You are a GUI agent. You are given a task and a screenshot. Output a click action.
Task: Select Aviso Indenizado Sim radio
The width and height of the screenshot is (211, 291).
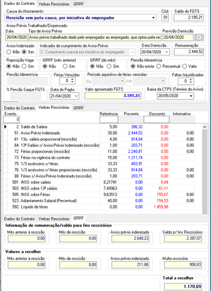[x=24, y=52]
